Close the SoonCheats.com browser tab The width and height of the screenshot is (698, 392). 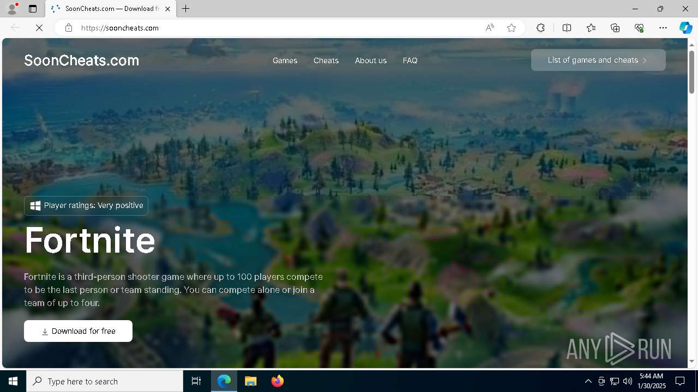point(167,9)
